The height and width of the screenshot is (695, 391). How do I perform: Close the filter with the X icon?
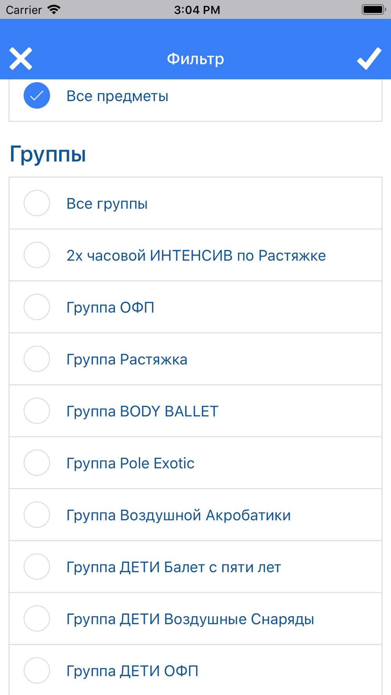click(21, 59)
